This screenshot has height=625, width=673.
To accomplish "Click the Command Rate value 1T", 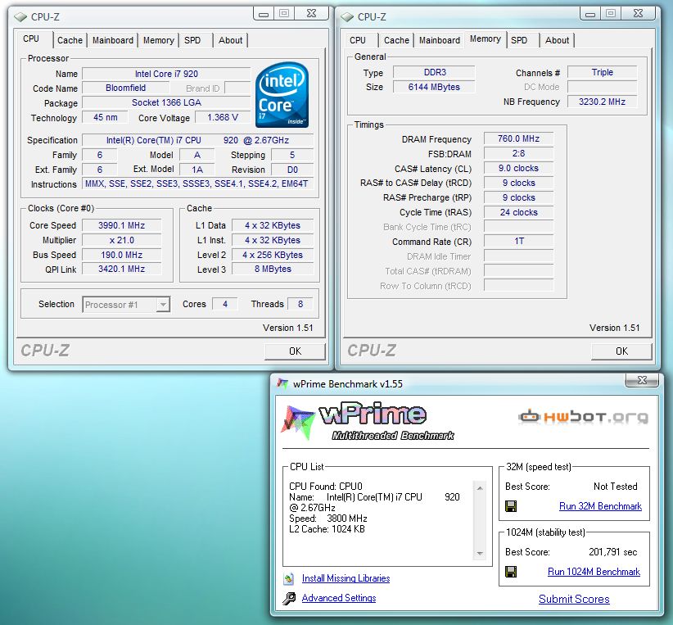I will 518,241.
